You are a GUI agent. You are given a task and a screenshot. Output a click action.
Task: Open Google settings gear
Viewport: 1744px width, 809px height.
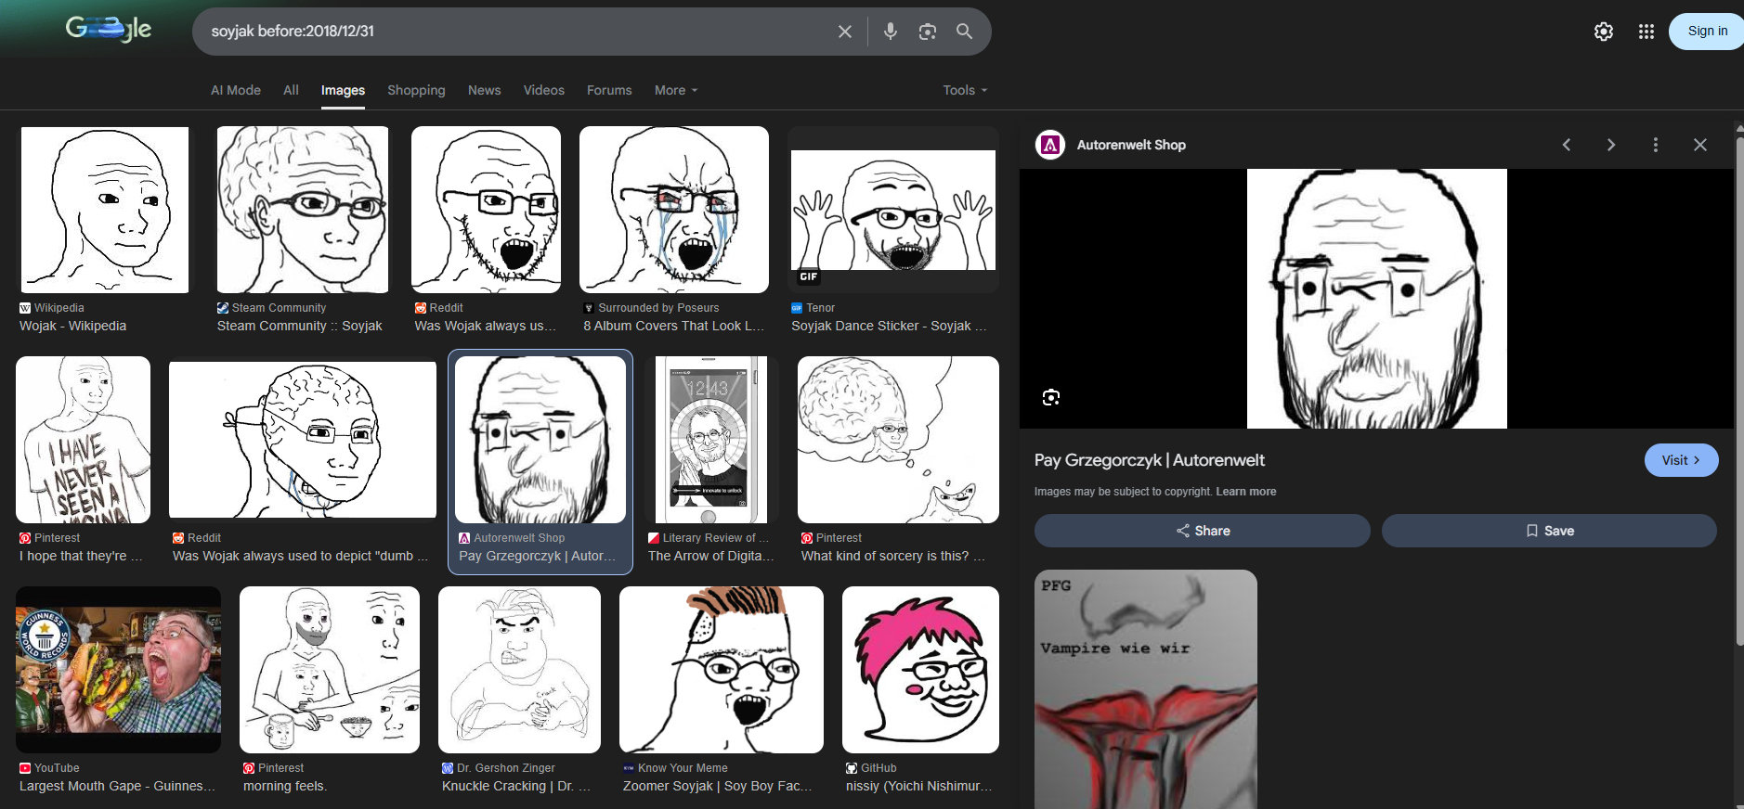1604,32
